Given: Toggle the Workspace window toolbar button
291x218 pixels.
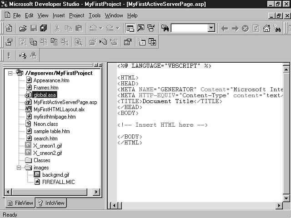Looking at the screenshot, I should pos(130,28).
